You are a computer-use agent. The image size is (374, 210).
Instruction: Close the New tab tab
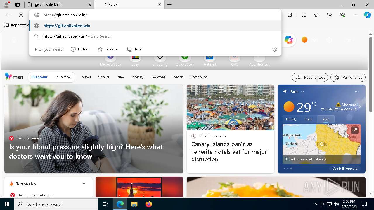tap(160, 5)
